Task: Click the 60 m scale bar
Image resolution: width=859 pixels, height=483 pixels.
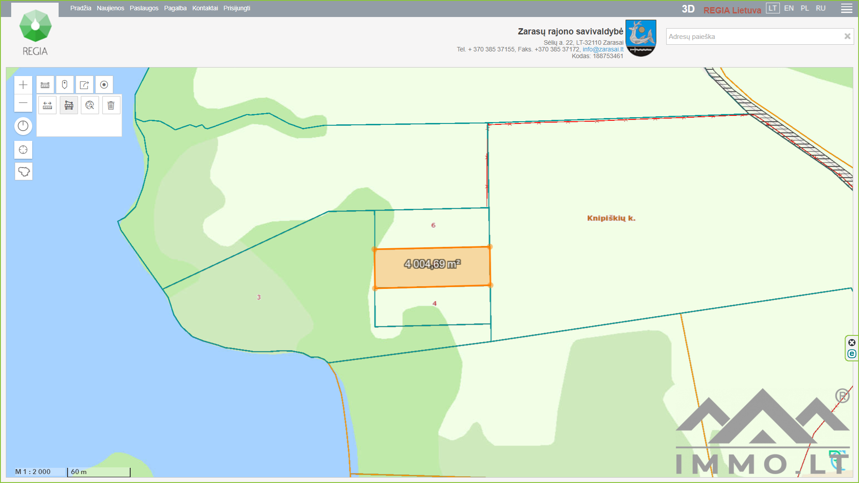Action: (99, 472)
